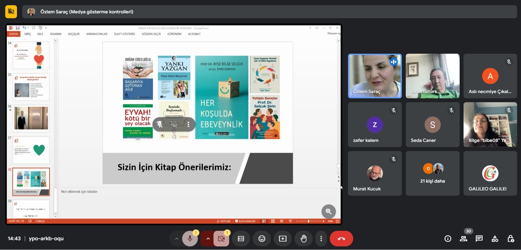Image resolution: width=521 pixels, height=250 pixels.
Task: Click the start from beginning icon in PowerPoint toolbar
Action: click(40, 28)
